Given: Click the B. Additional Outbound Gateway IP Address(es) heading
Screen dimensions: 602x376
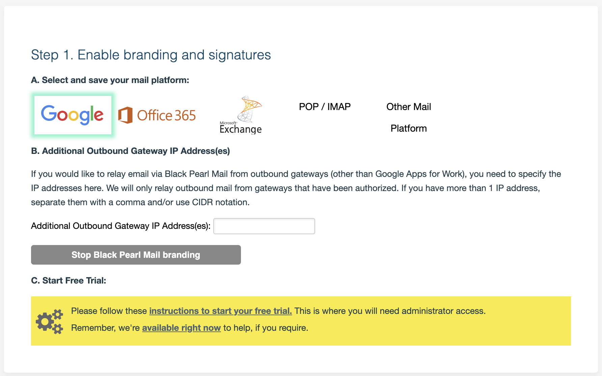Looking at the screenshot, I should (x=131, y=151).
